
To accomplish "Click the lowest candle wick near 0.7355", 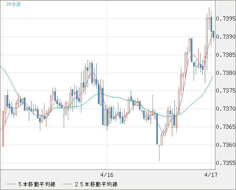I will (159, 153).
